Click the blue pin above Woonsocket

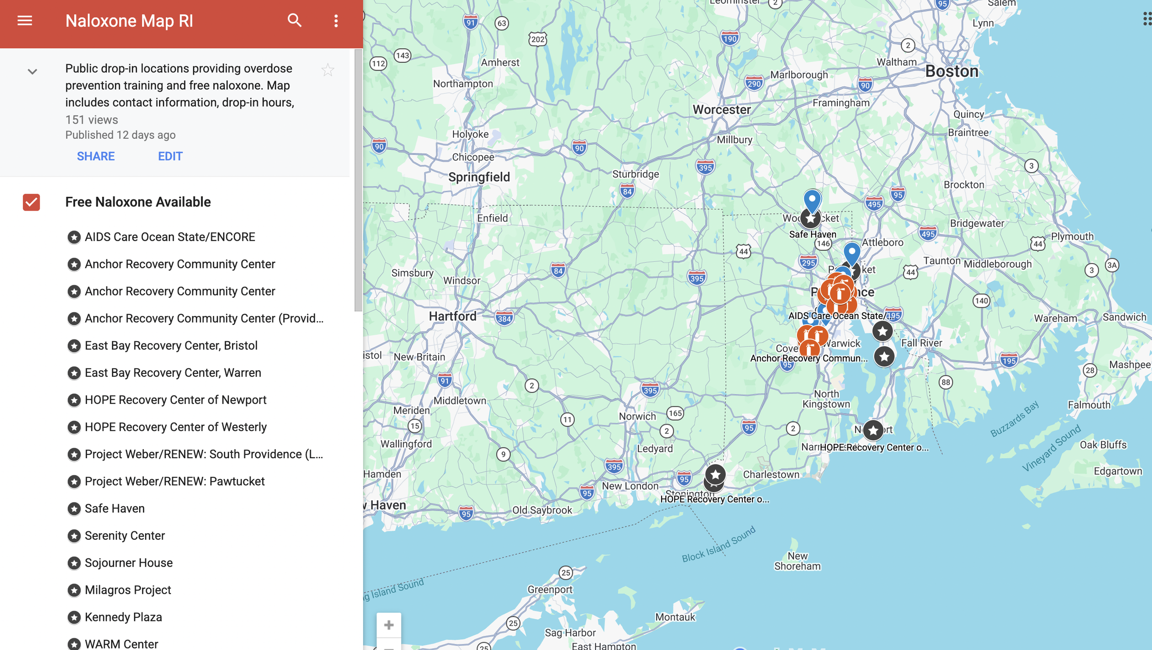coord(812,201)
